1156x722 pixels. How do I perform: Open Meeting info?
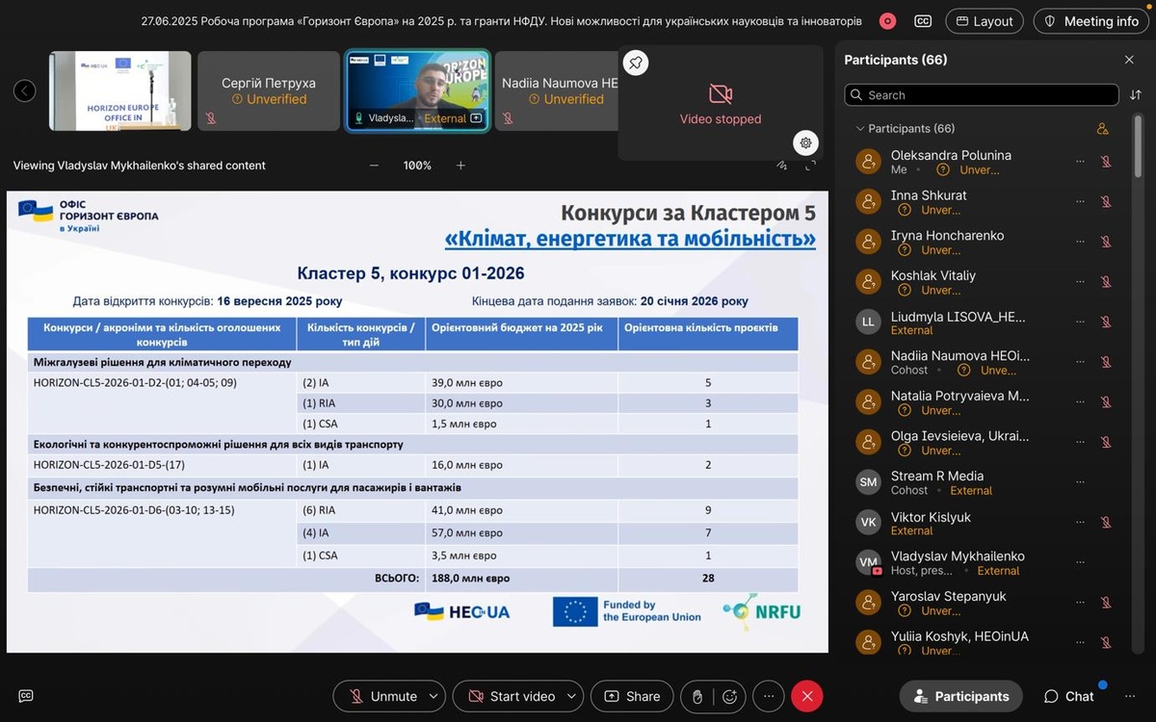point(1091,21)
